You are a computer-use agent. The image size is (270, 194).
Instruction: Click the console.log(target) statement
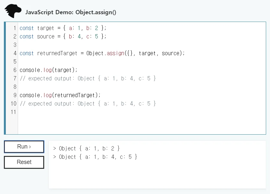click(x=48, y=70)
